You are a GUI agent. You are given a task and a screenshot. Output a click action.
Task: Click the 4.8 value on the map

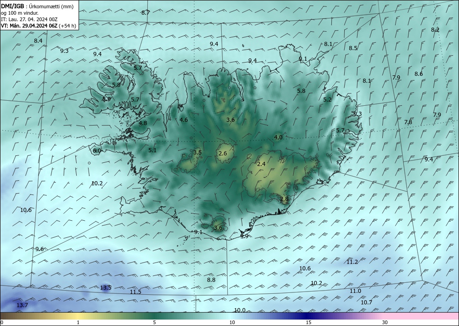click(143, 123)
